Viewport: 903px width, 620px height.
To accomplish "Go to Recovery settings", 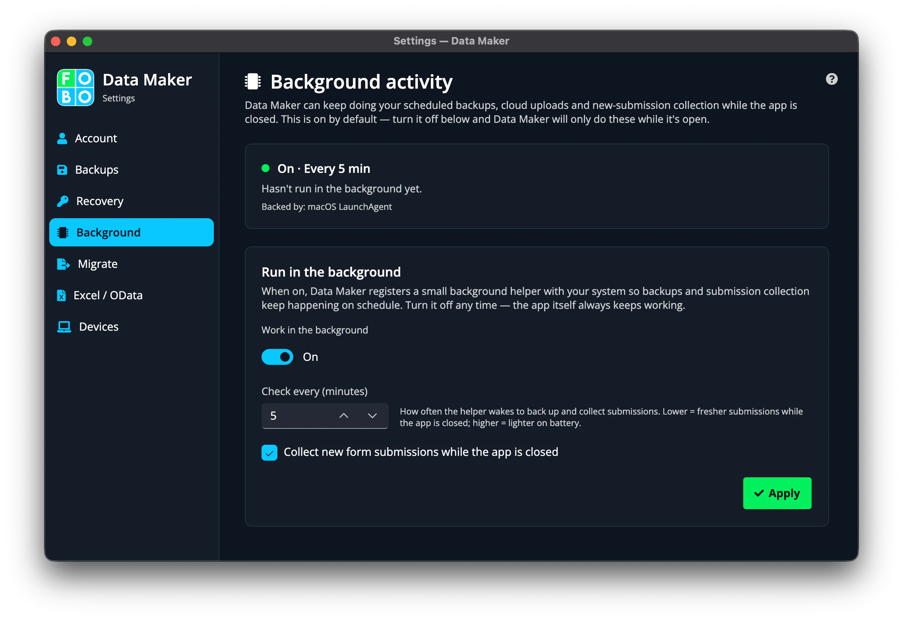I will [132, 201].
